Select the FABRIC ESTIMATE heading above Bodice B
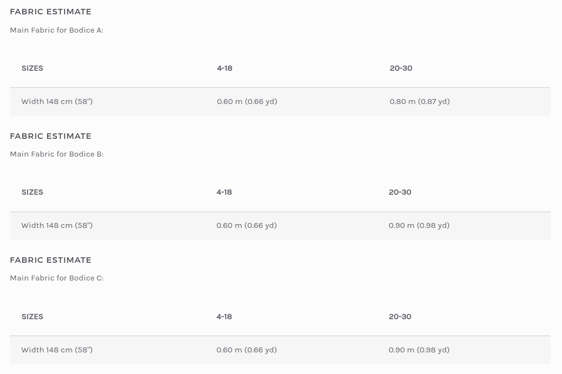The image size is (562, 374). [50, 136]
